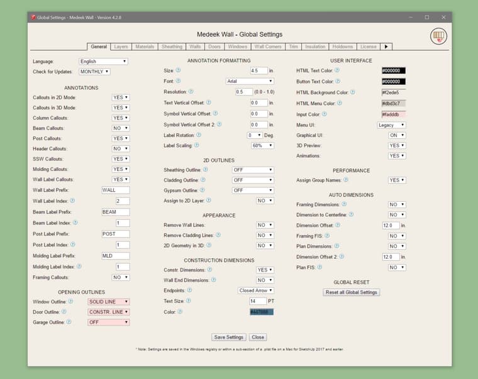Click the Wall Label Prefix input field
This screenshot has width=478, height=379.
tap(116, 190)
